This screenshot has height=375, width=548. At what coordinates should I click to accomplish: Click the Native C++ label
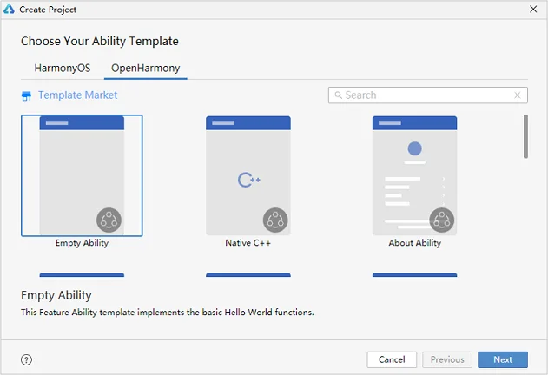point(248,243)
